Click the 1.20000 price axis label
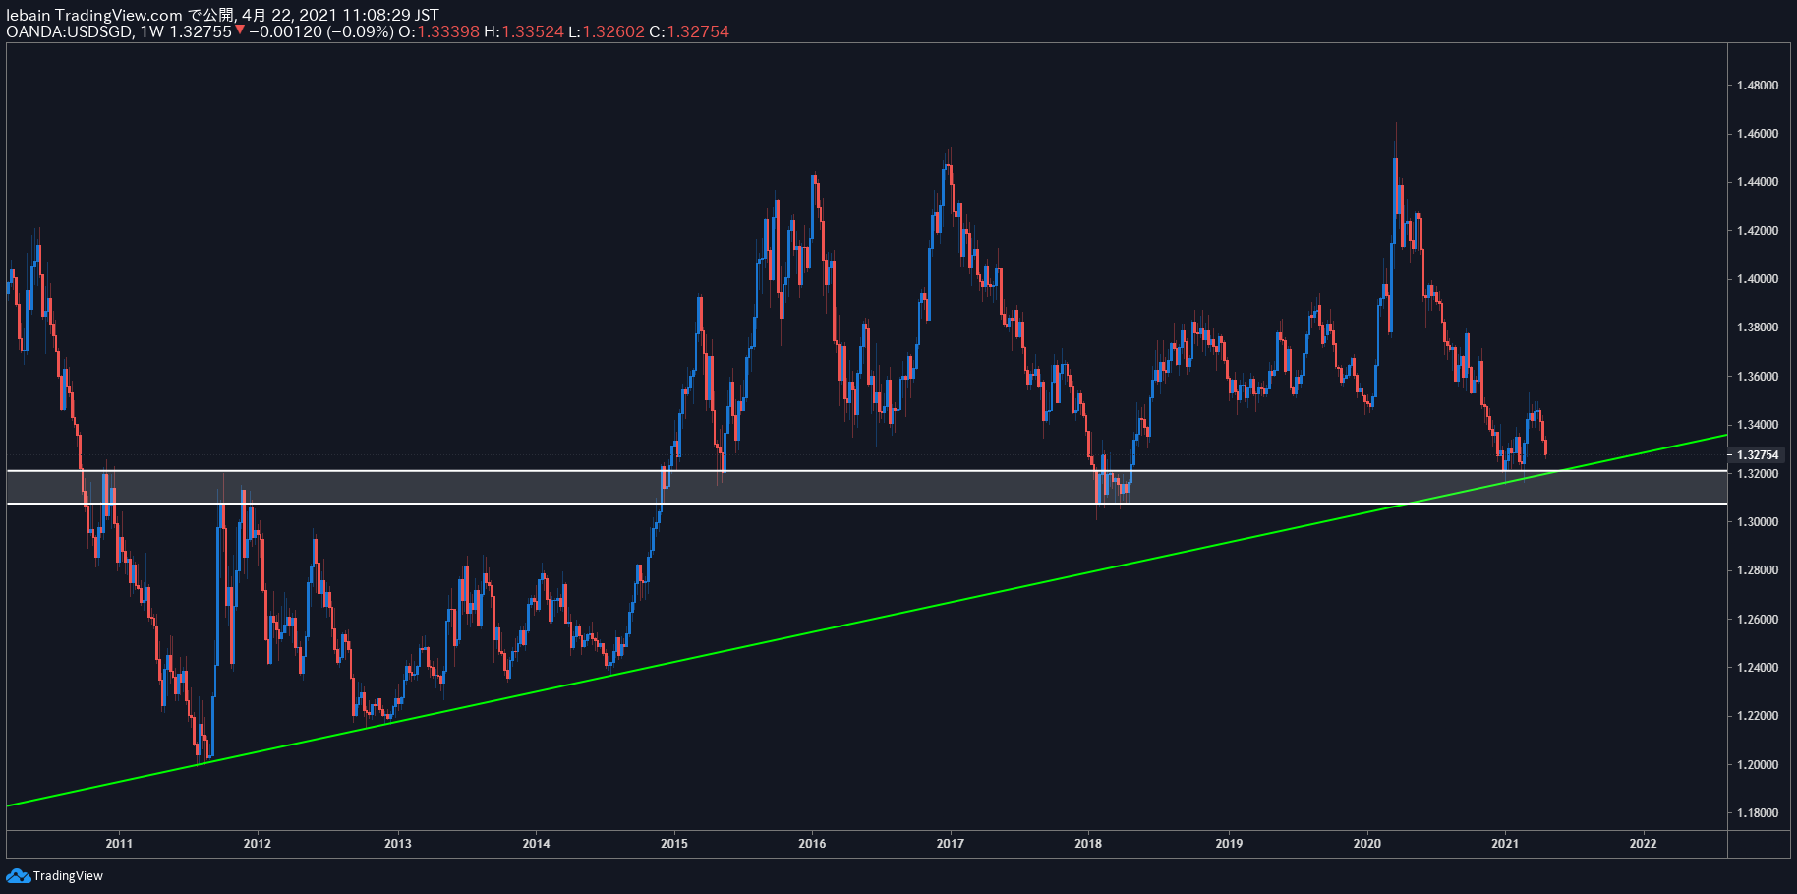This screenshot has width=1797, height=894. pos(1757,765)
